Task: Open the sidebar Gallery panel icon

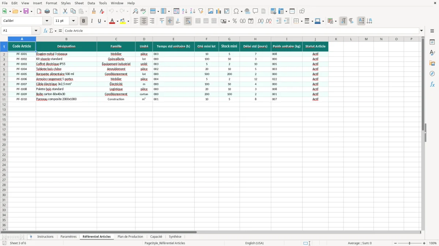Action: point(432,63)
